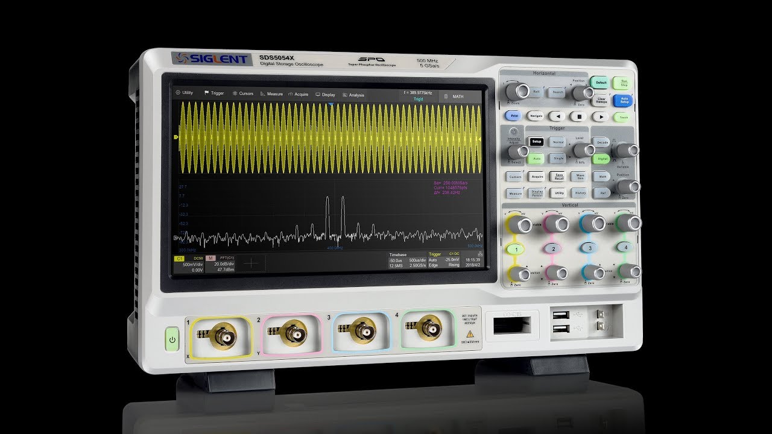772x434 pixels.
Task: Push the blue Auto Setup button
Action: pyautogui.click(x=623, y=101)
